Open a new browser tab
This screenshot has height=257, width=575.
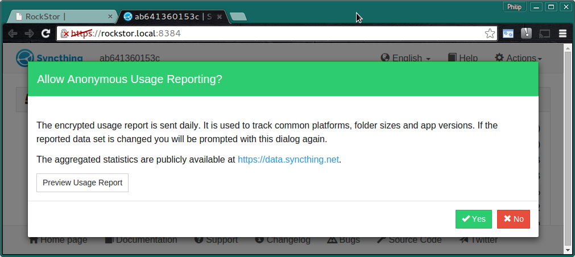click(238, 16)
